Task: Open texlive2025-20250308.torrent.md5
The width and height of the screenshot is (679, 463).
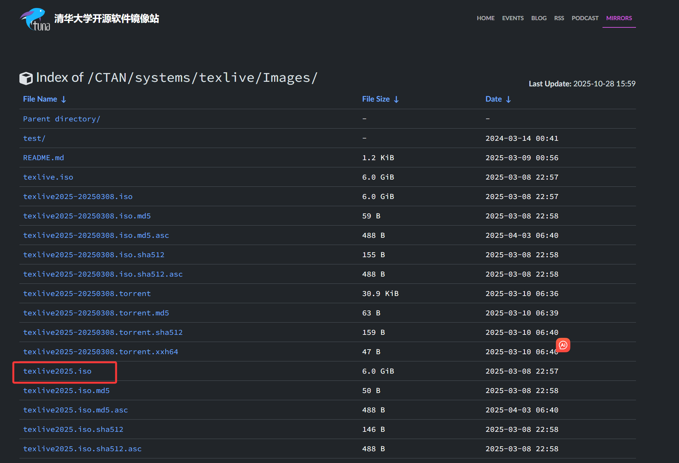Action: click(x=96, y=313)
